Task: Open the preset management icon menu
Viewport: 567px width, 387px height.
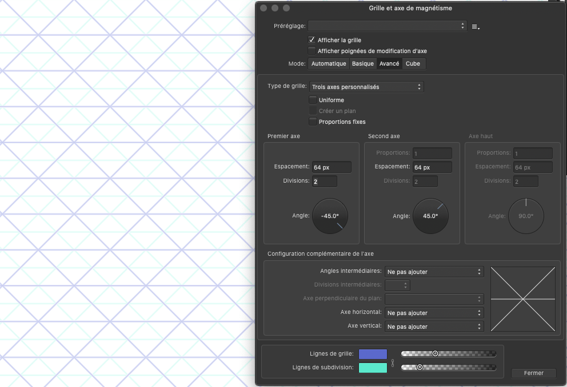Action: pyautogui.click(x=475, y=26)
